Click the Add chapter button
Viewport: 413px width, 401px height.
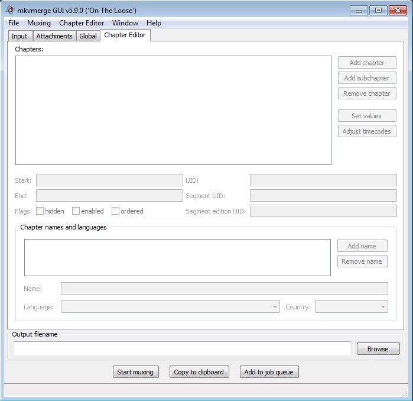367,63
